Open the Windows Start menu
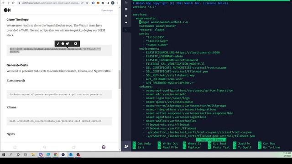Image resolution: width=292 pixels, height=164 pixels. tap(4, 155)
